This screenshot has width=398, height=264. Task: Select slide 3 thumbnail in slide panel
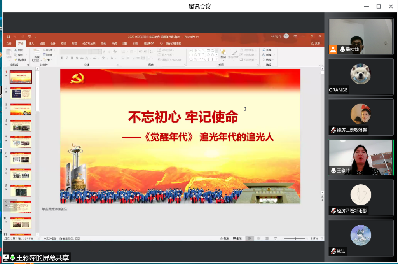pyautogui.click(x=21, y=110)
